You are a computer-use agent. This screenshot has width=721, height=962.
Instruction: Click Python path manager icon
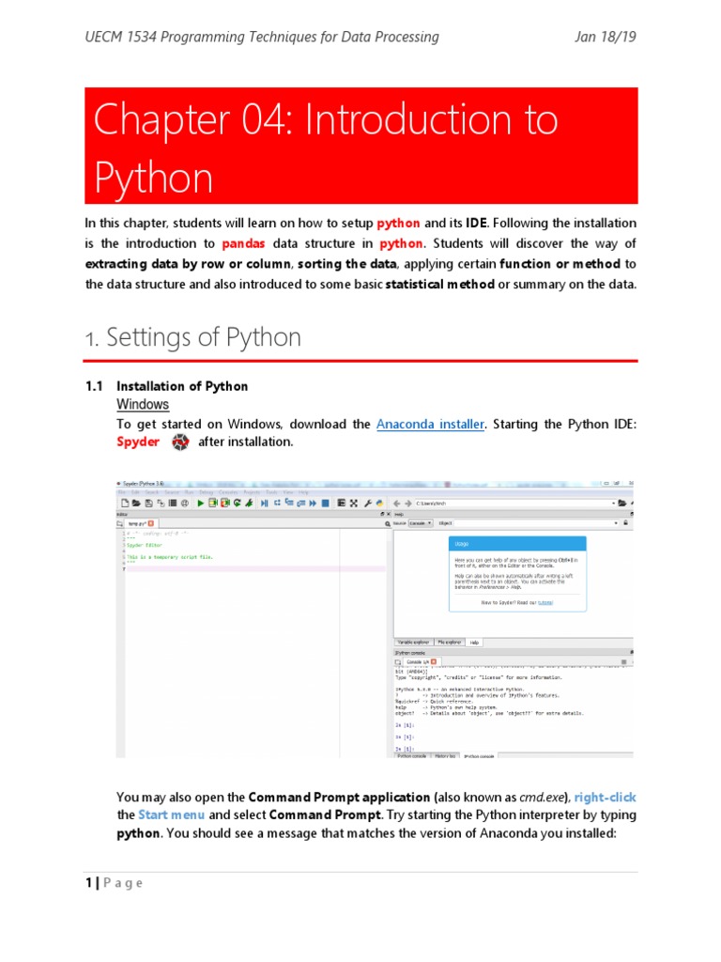[379, 504]
